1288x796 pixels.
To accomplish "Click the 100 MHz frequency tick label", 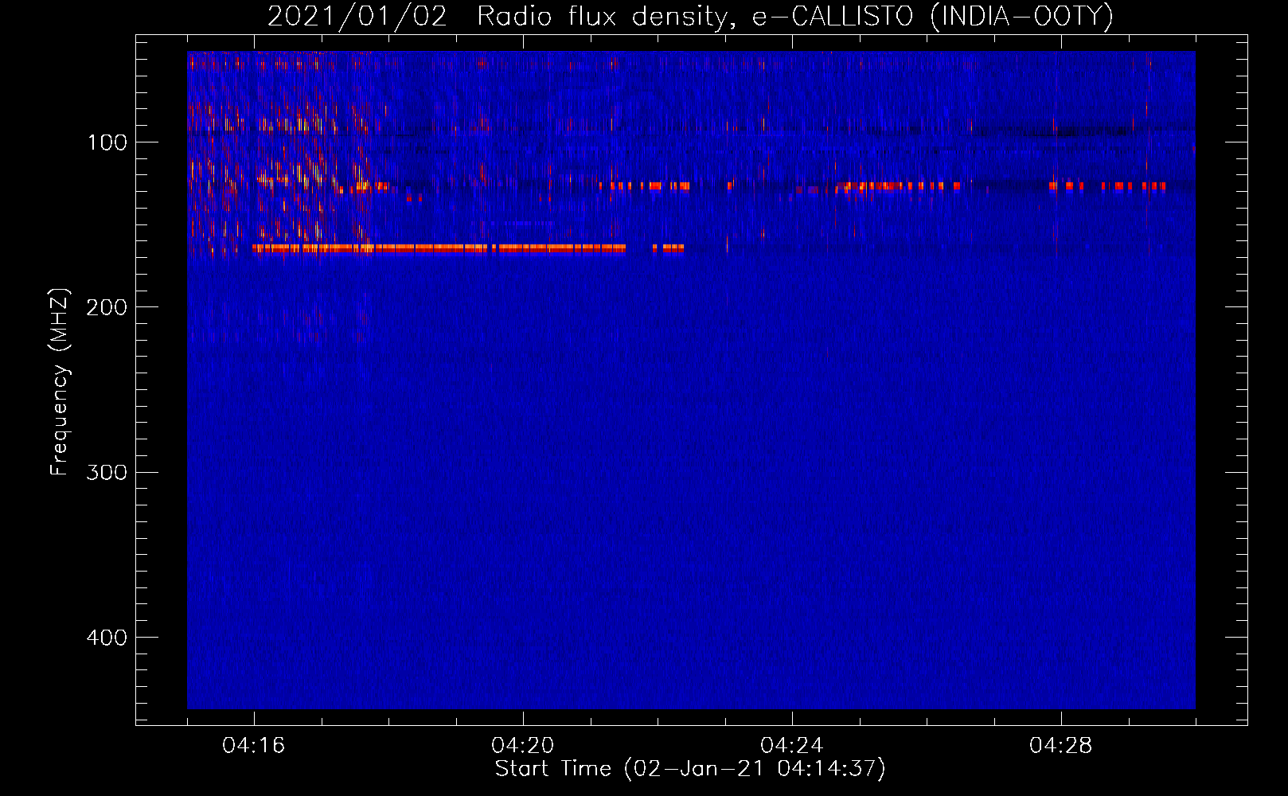I will (x=107, y=142).
